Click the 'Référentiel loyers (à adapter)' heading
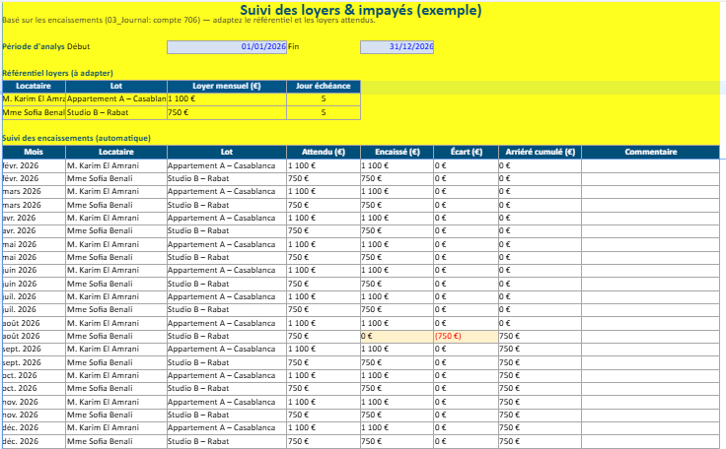The height and width of the screenshot is (449, 726). point(57,73)
